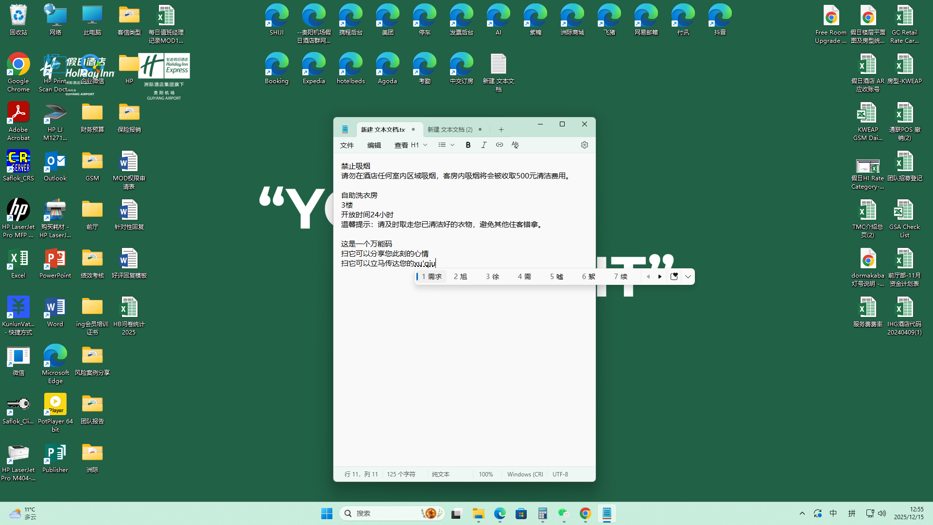
Task: Open Notepad settings gear
Action: coord(585,145)
